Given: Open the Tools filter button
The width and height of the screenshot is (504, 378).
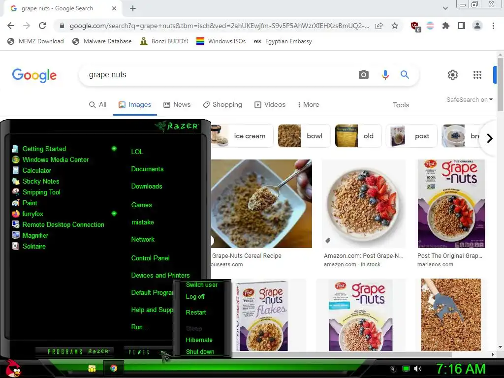Looking at the screenshot, I should click(x=401, y=105).
